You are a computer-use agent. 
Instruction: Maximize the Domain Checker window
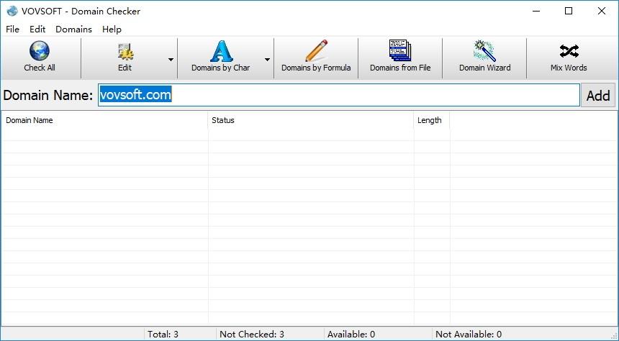pos(569,11)
